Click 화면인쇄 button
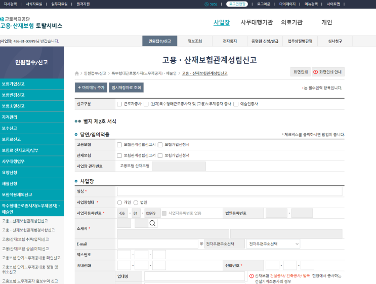Viewport: 376px width, 284px height. tap(301, 72)
